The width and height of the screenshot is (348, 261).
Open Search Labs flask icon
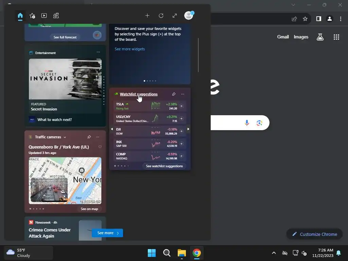pyautogui.click(x=320, y=37)
